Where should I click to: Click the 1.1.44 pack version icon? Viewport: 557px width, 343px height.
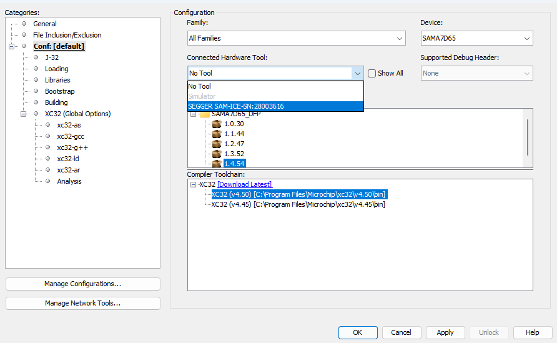point(217,134)
